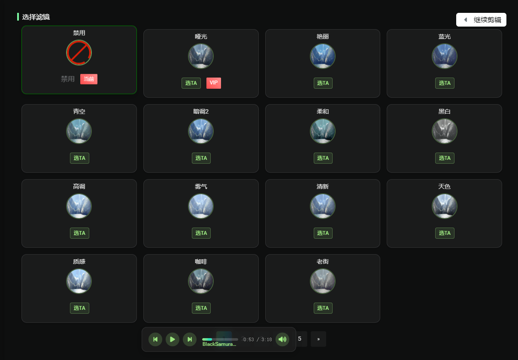Pick the 暗调2 filter using 选TA

pyautogui.click(x=201, y=158)
